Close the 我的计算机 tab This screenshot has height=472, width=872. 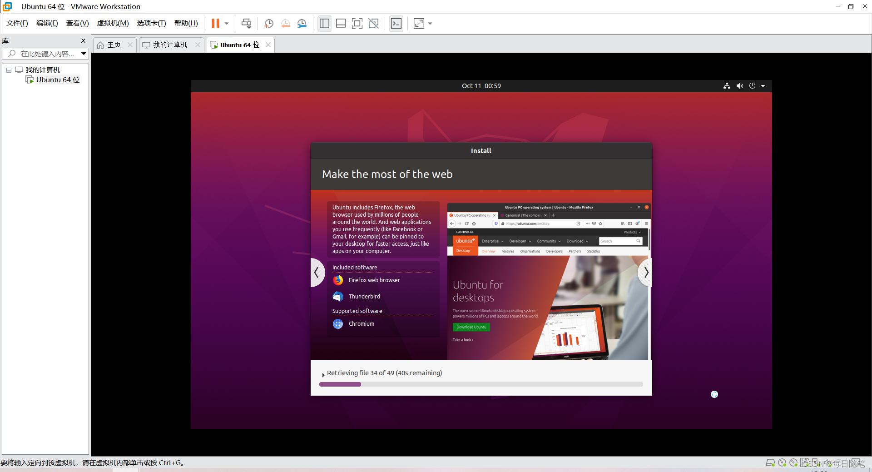[x=198, y=45]
